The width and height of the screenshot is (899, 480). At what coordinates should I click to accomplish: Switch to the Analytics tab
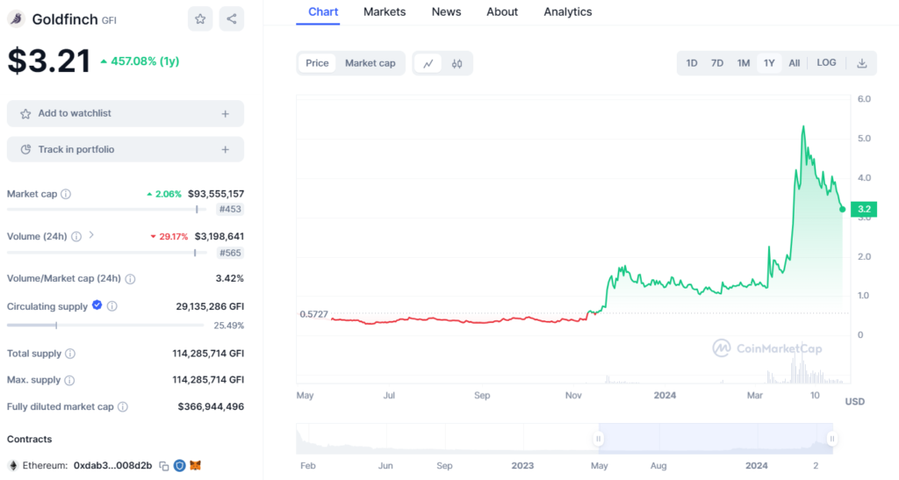(x=567, y=12)
